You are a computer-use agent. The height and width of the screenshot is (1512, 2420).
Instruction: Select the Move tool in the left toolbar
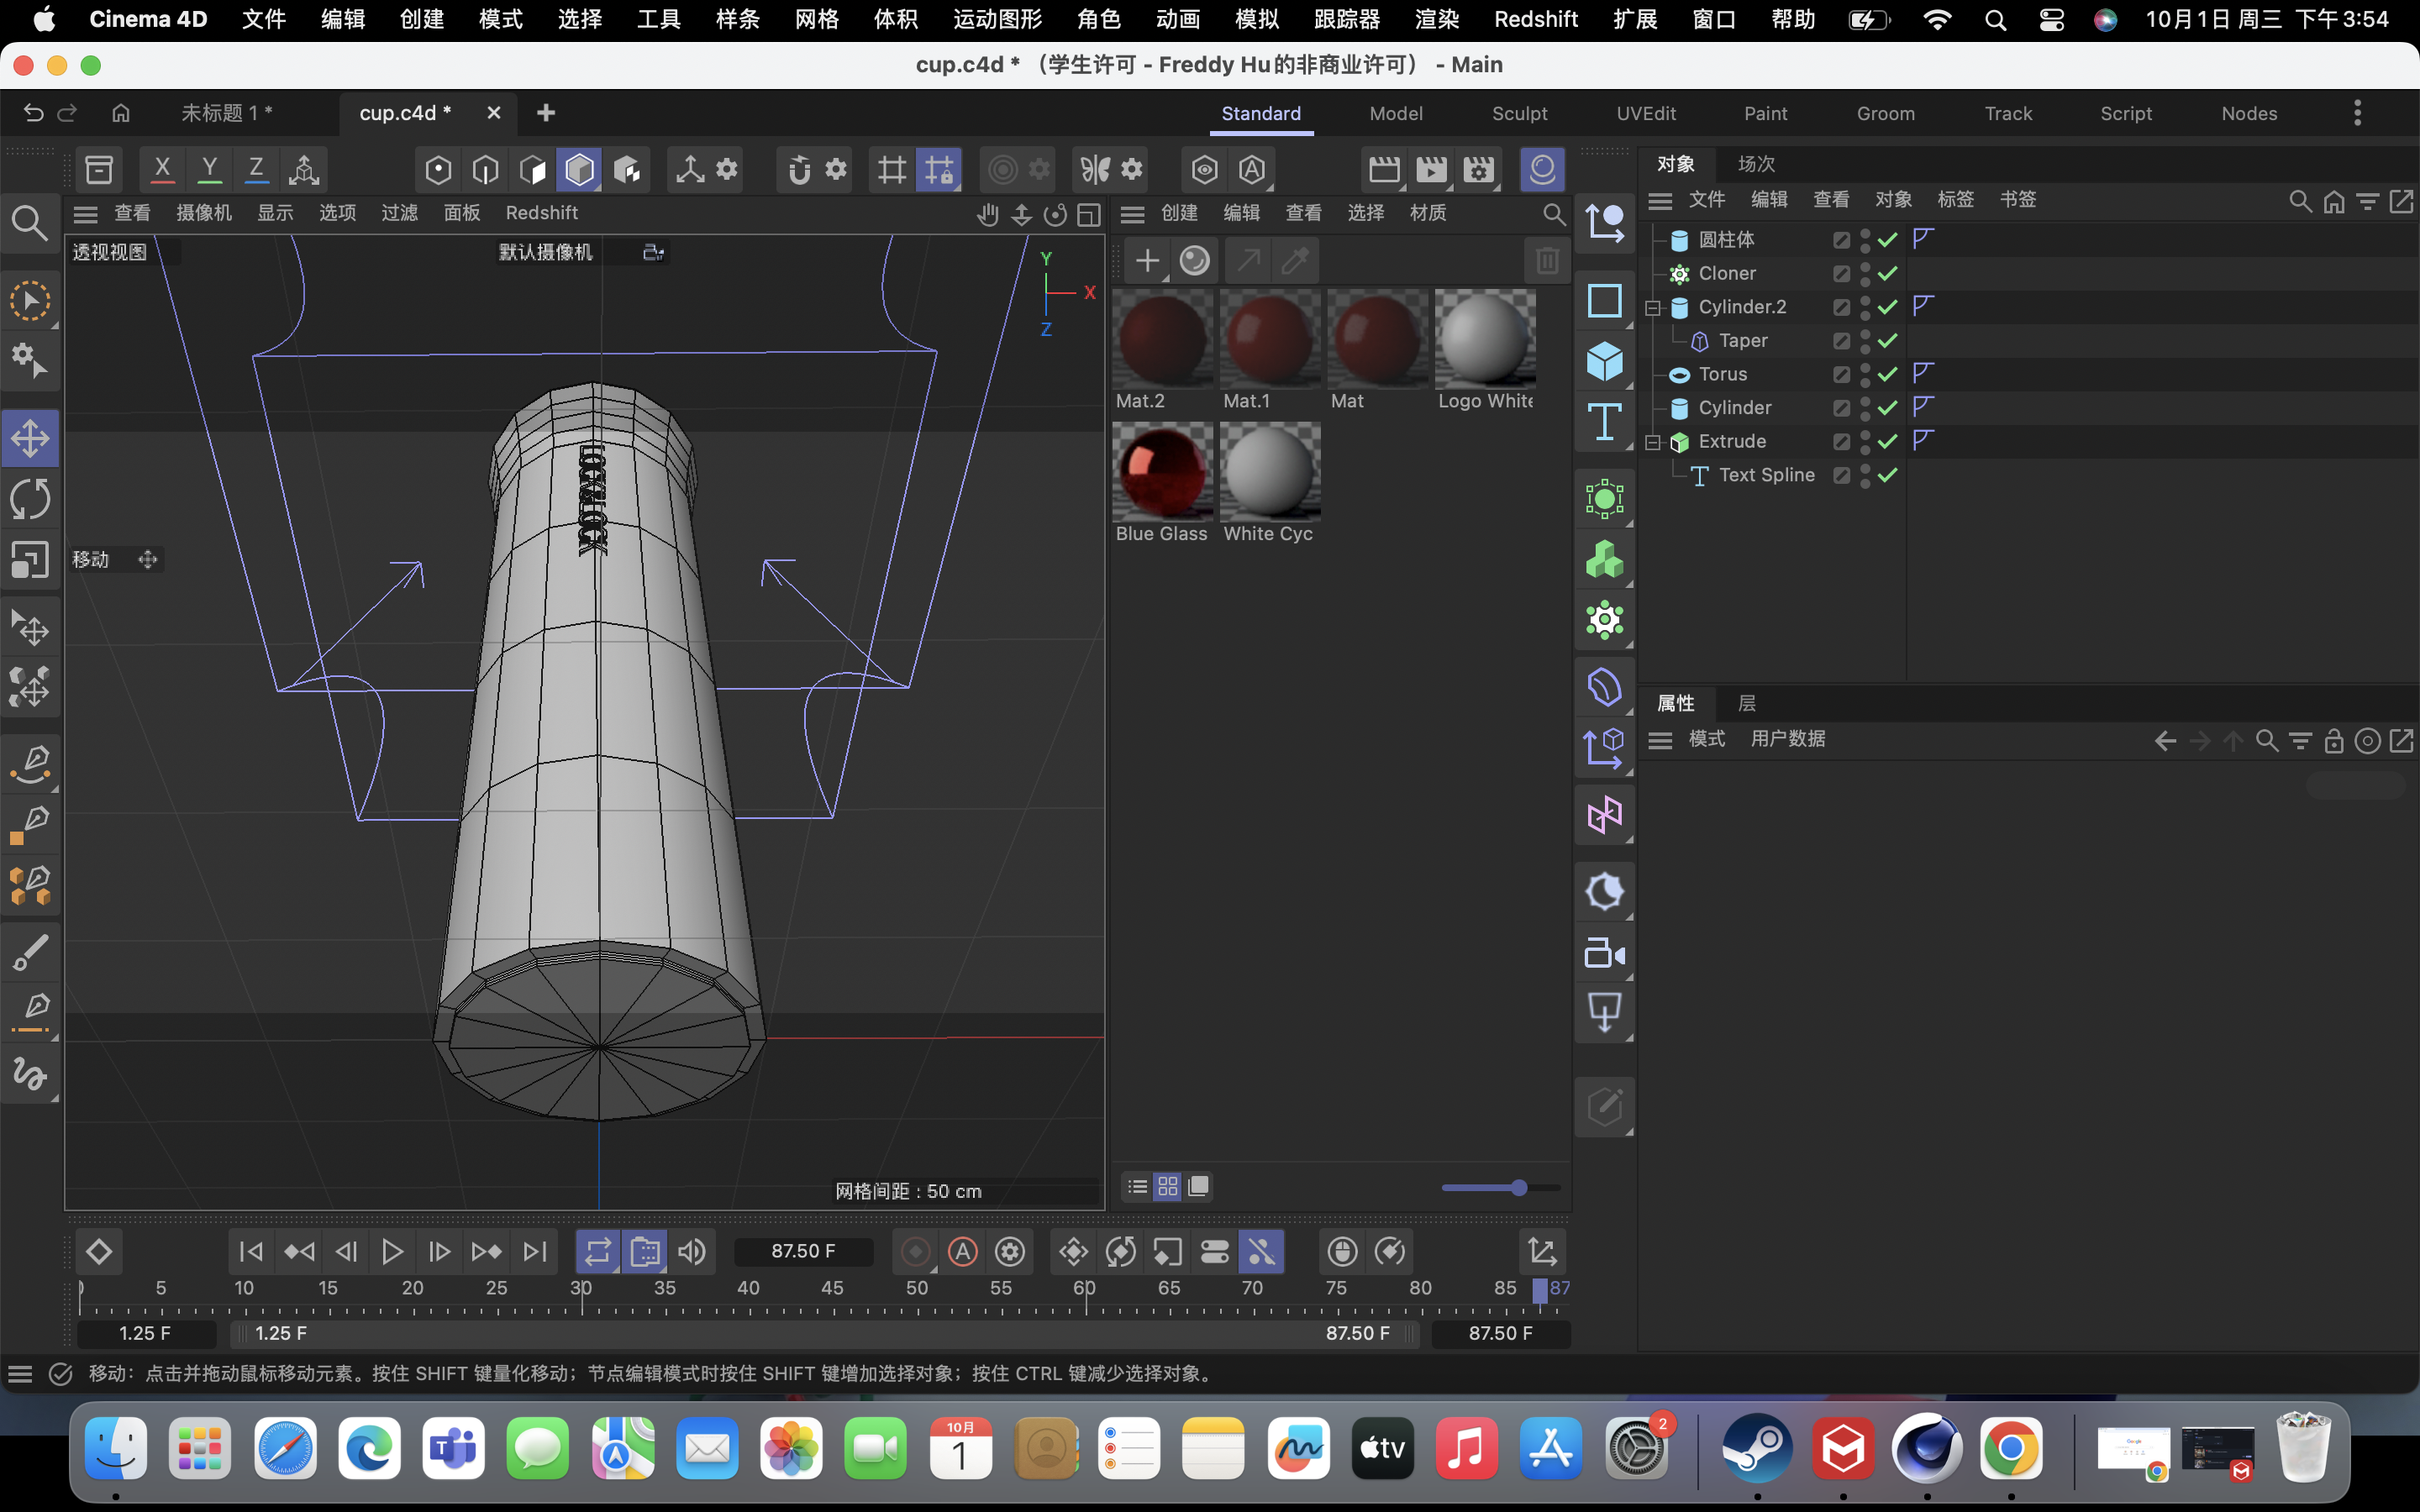(30, 437)
